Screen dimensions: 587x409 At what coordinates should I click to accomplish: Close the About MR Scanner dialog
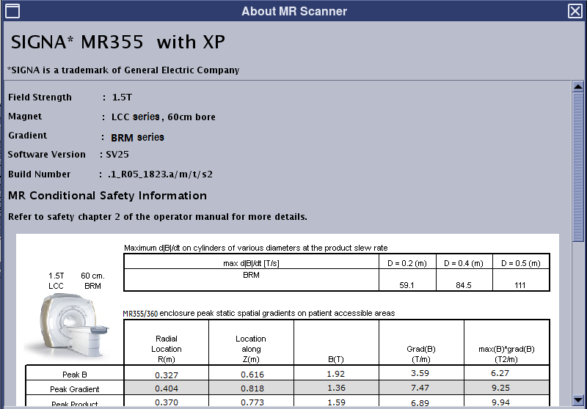(575, 11)
